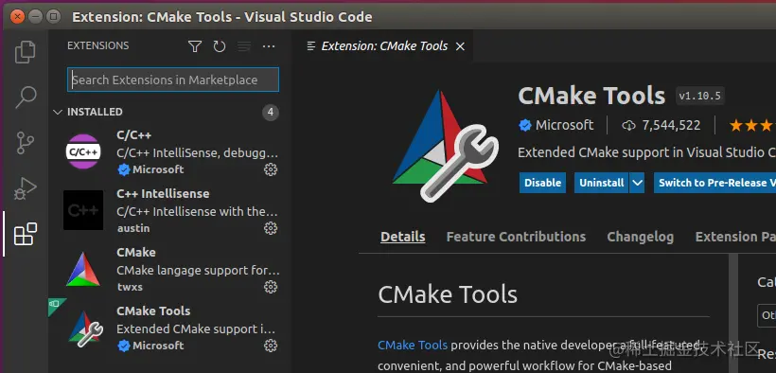Screen dimensions: 776x373
Task: Focus the Search Extensions in Marketplace field
Action: 173,80
